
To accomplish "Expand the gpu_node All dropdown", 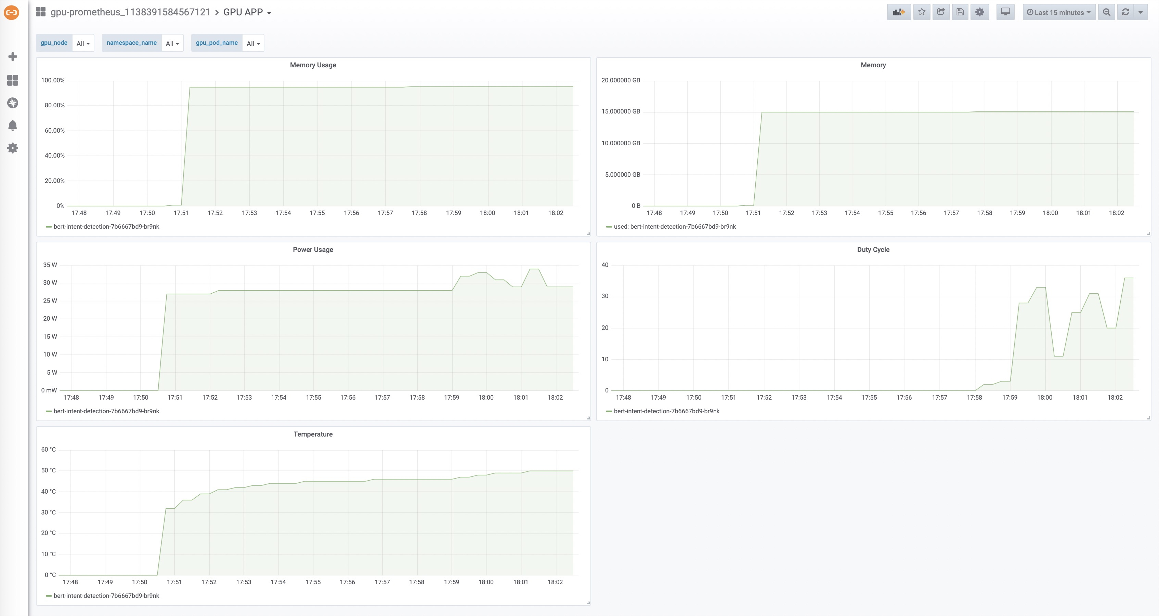I will pos(83,43).
